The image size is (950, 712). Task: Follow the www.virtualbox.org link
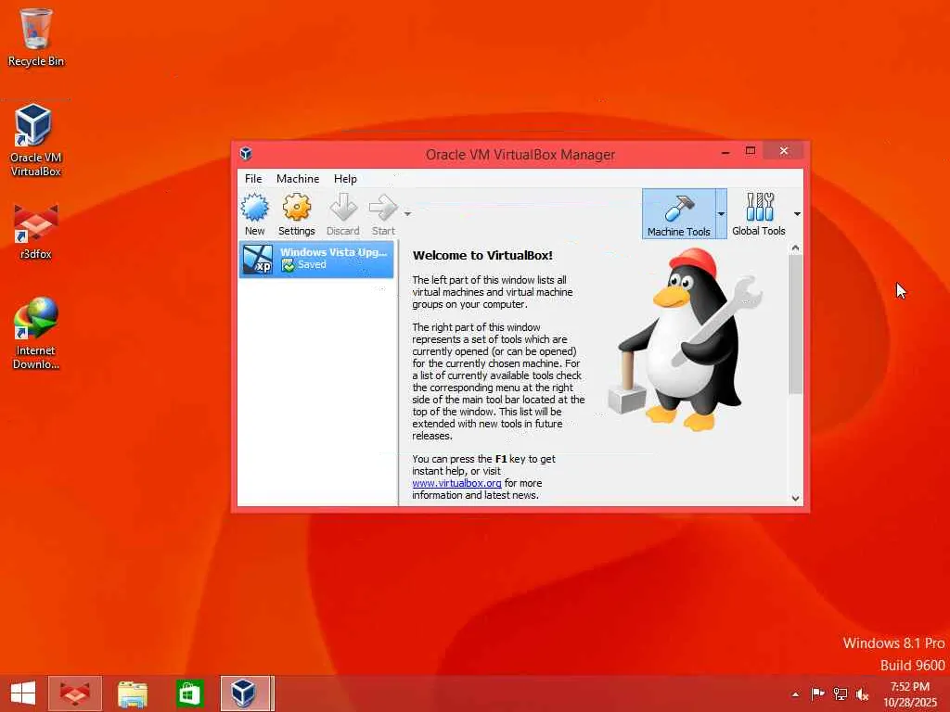[x=456, y=483]
